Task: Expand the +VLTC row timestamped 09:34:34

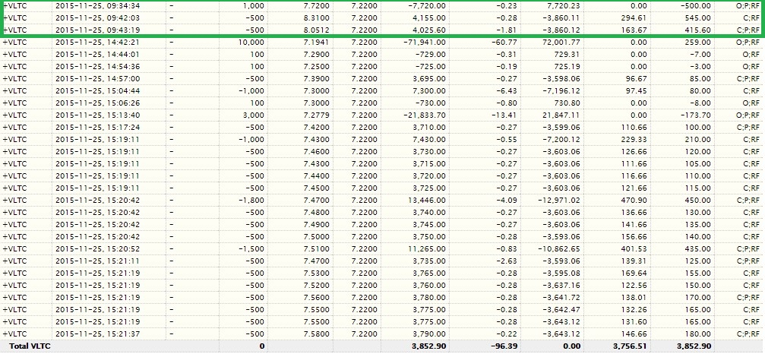Action: 14,6
